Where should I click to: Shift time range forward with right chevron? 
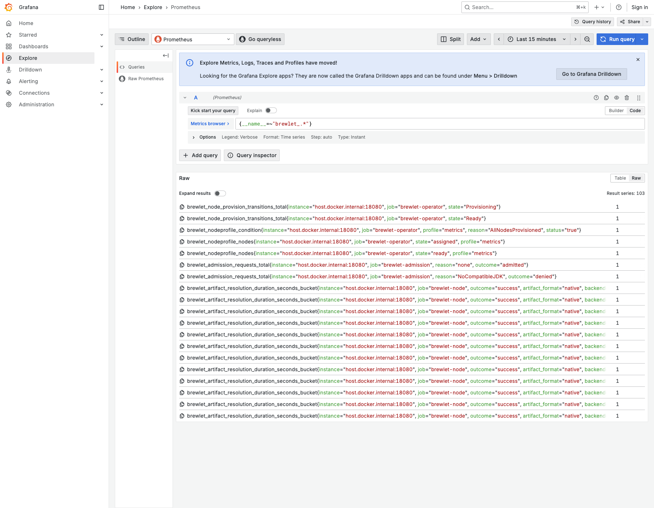tap(576, 39)
